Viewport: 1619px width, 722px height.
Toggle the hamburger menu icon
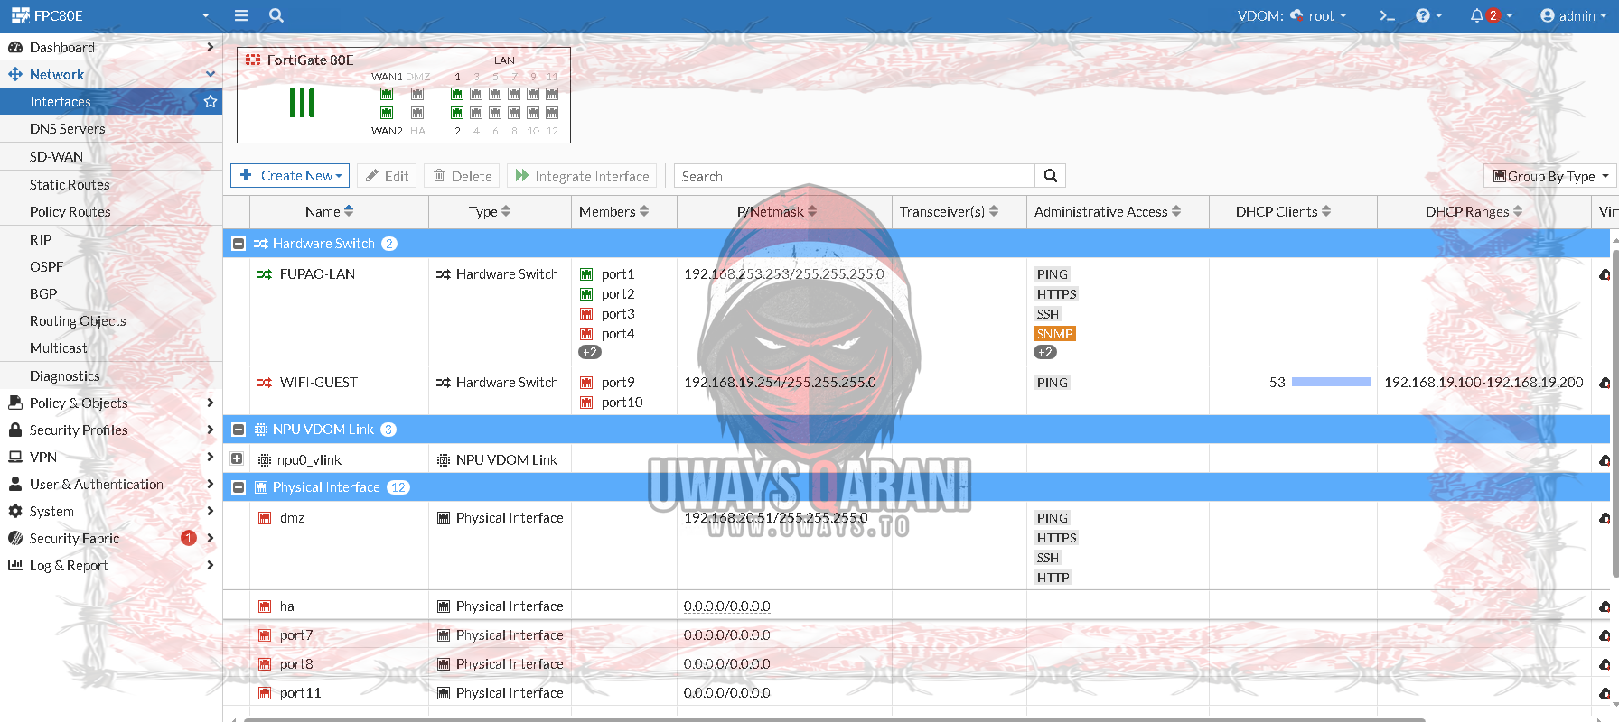pyautogui.click(x=240, y=15)
